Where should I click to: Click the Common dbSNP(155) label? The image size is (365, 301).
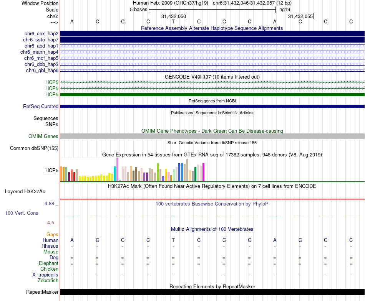[x=34, y=148]
